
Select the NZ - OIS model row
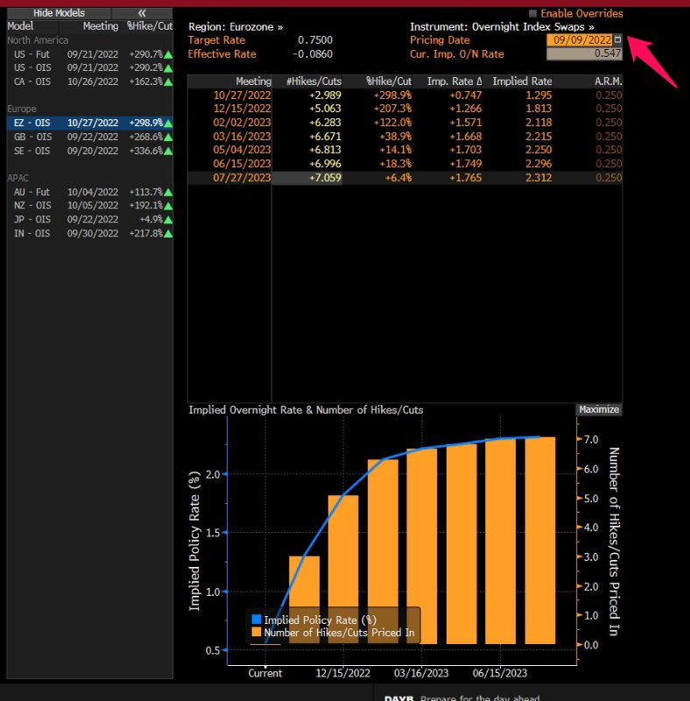tap(89, 206)
